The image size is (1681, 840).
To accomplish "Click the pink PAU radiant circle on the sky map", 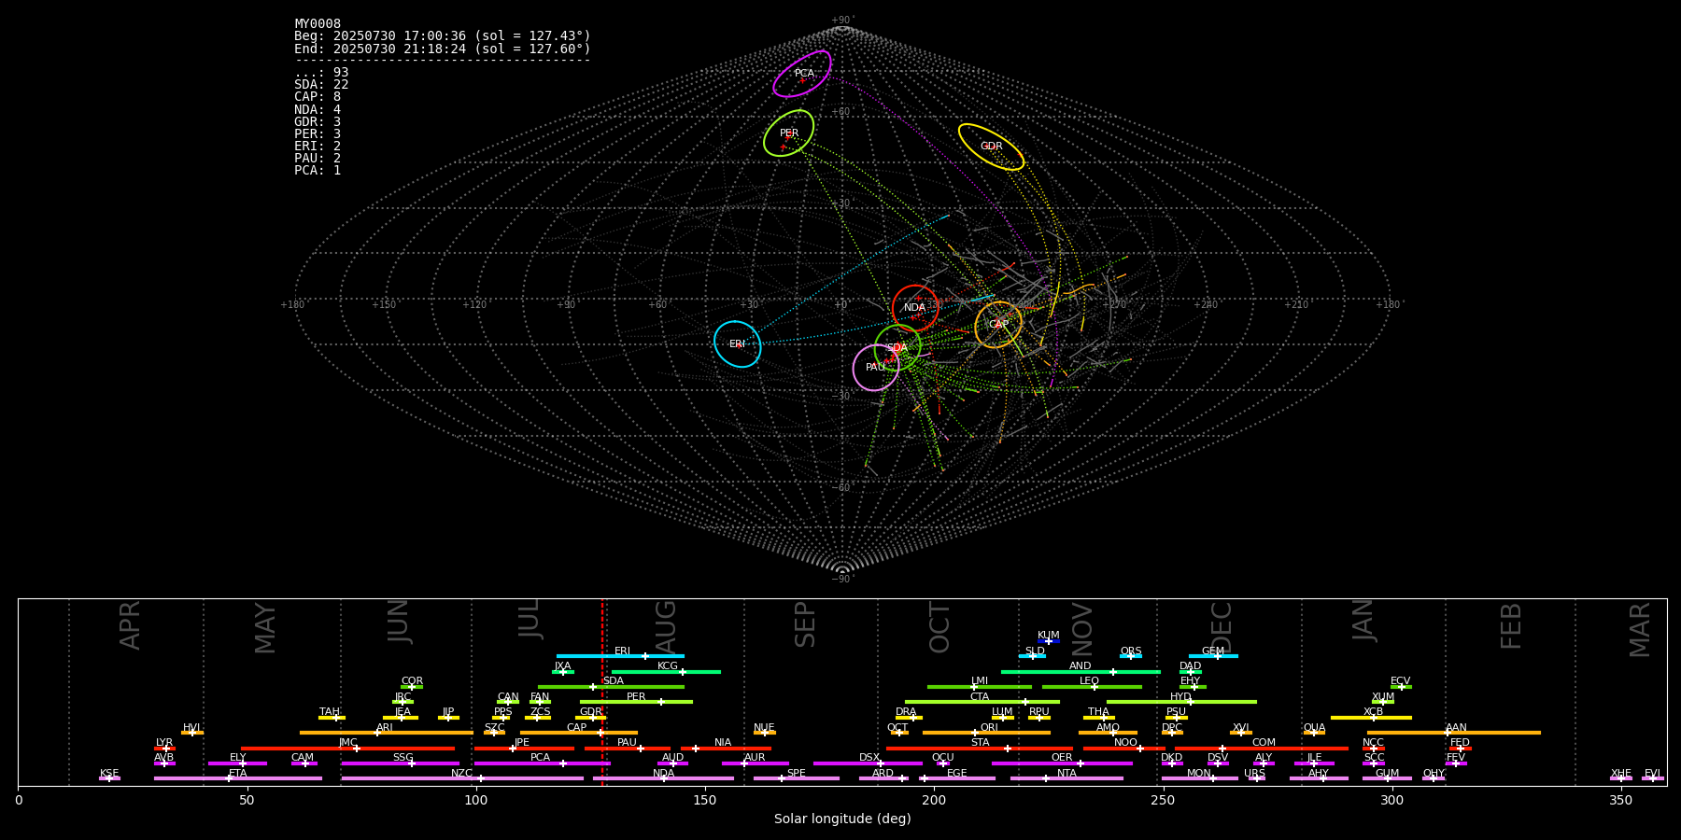I will [x=876, y=368].
